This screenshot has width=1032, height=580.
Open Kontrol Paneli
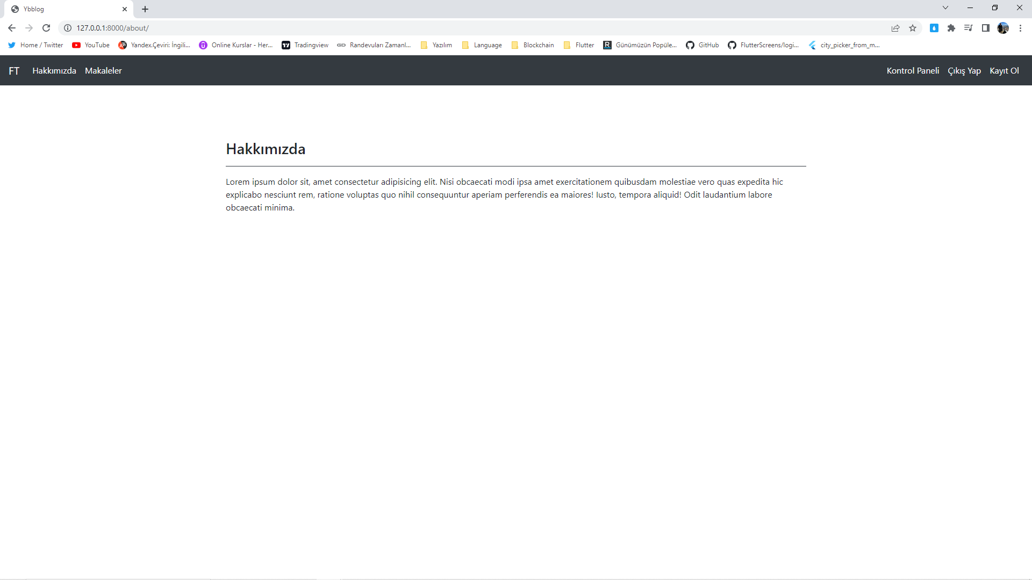pyautogui.click(x=913, y=70)
